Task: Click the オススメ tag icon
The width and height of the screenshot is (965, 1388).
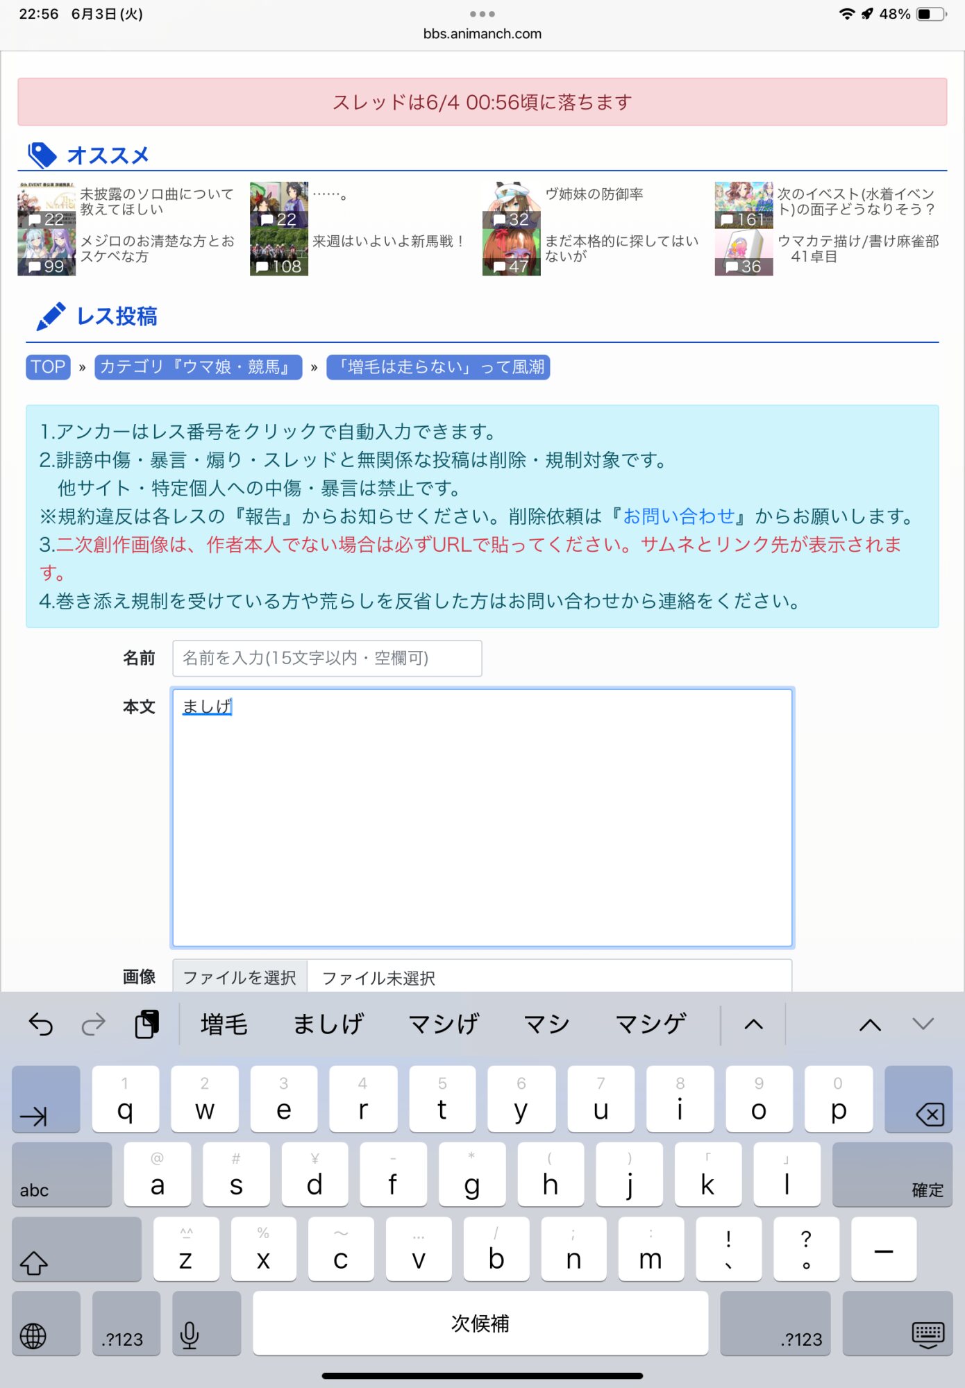Action: (x=42, y=155)
